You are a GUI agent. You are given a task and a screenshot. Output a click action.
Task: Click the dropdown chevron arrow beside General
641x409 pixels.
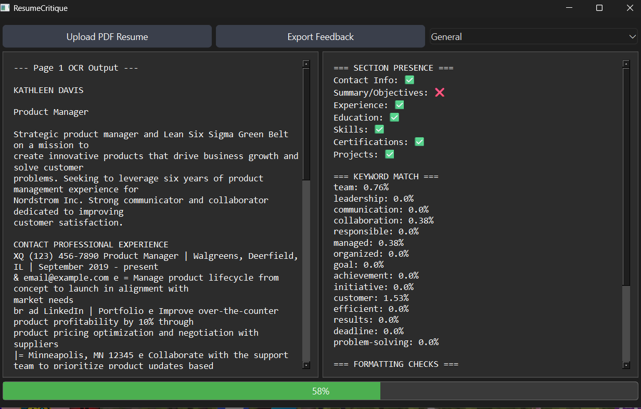632,37
